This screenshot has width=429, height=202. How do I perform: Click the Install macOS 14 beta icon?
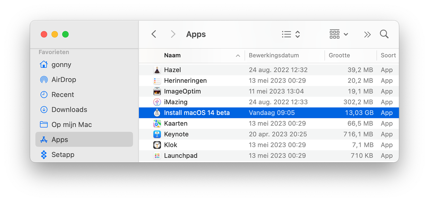click(157, 113)
